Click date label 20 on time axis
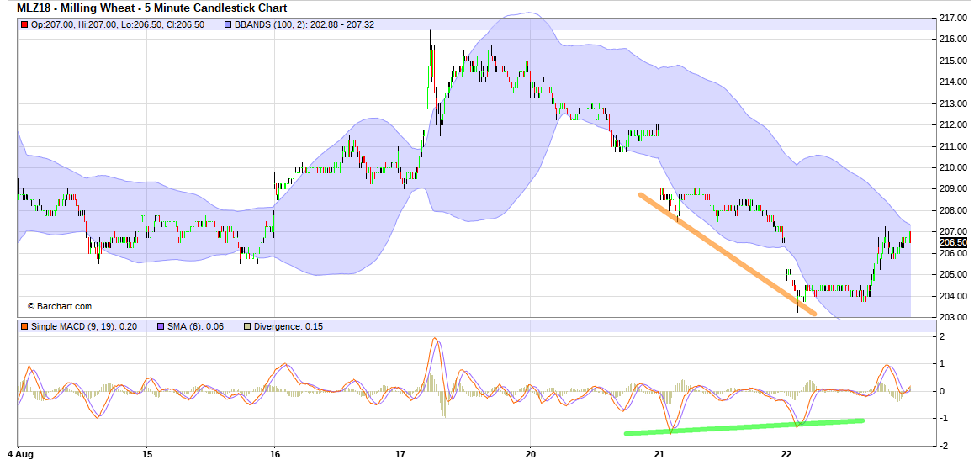This screenshot has height=460, width=974. coord(529,452)
